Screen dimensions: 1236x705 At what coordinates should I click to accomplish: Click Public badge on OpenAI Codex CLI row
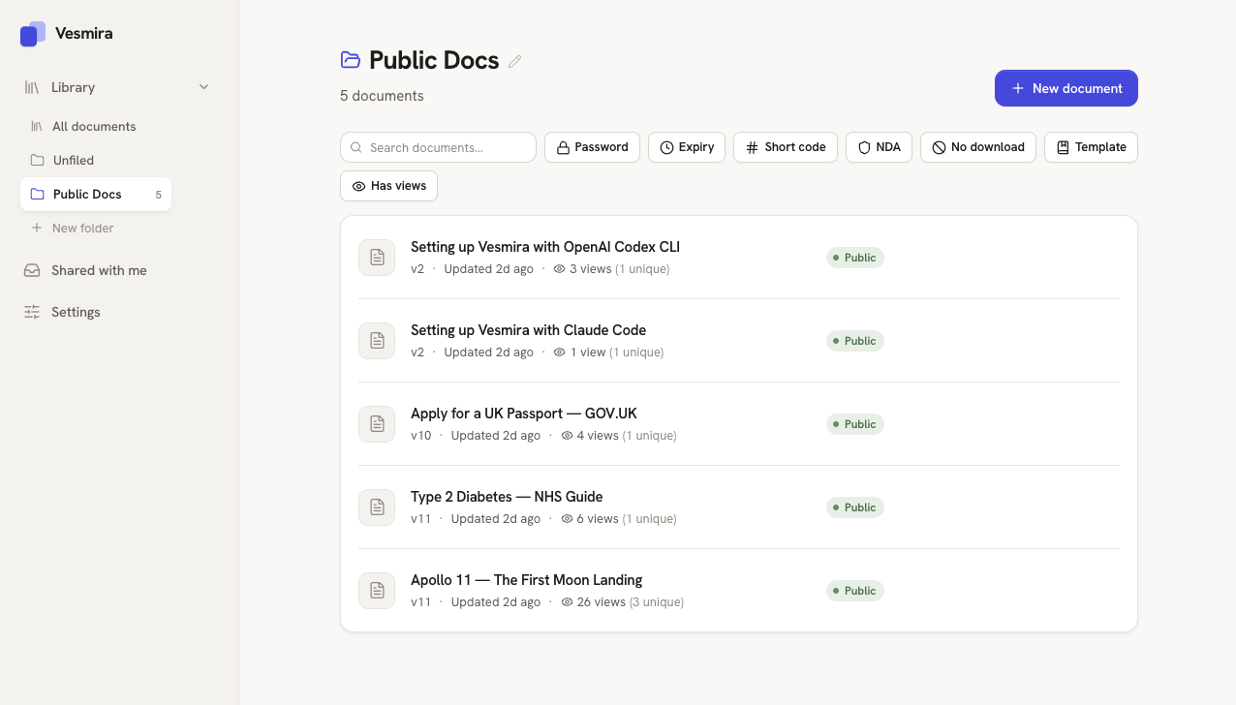855,258
